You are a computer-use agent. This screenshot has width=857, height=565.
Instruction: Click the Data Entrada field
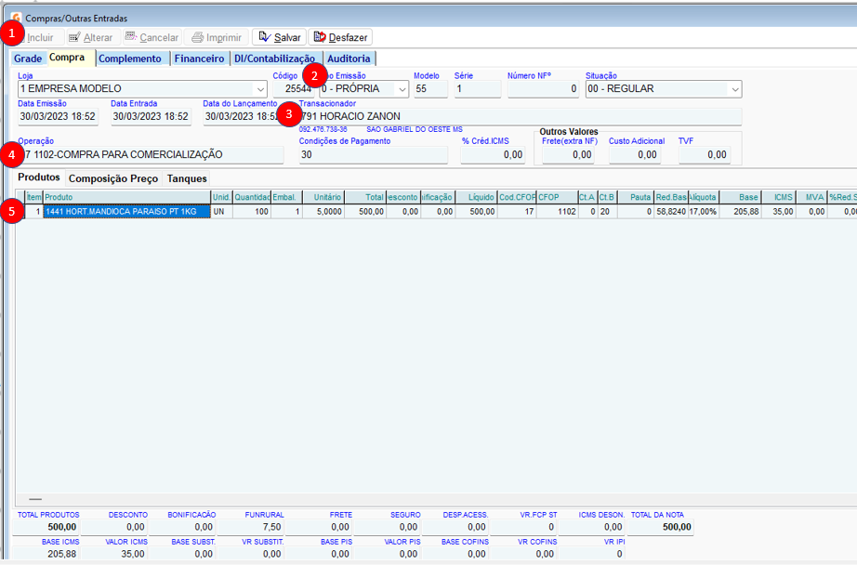[x=151, y=116]
